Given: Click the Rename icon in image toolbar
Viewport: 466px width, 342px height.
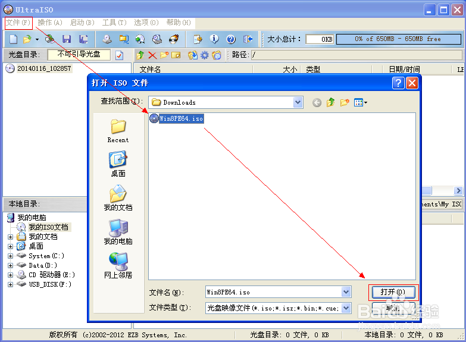Looking at the screenshot, I should (x=176, y=55).
